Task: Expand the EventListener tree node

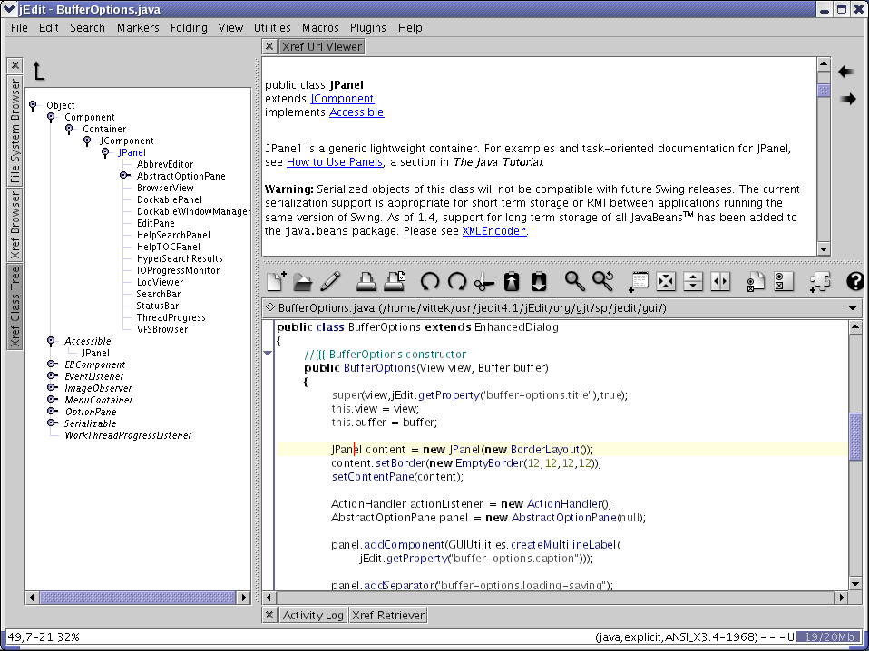Action: tap(52, 375)
